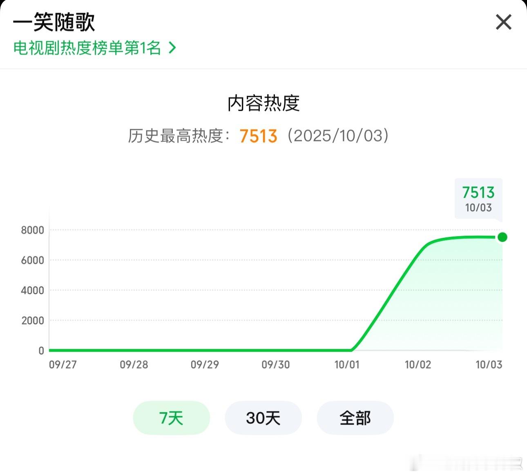Click the 10/01 x-axis label
527x476 pixels.
pyautogui.click(x=347, y=364)
